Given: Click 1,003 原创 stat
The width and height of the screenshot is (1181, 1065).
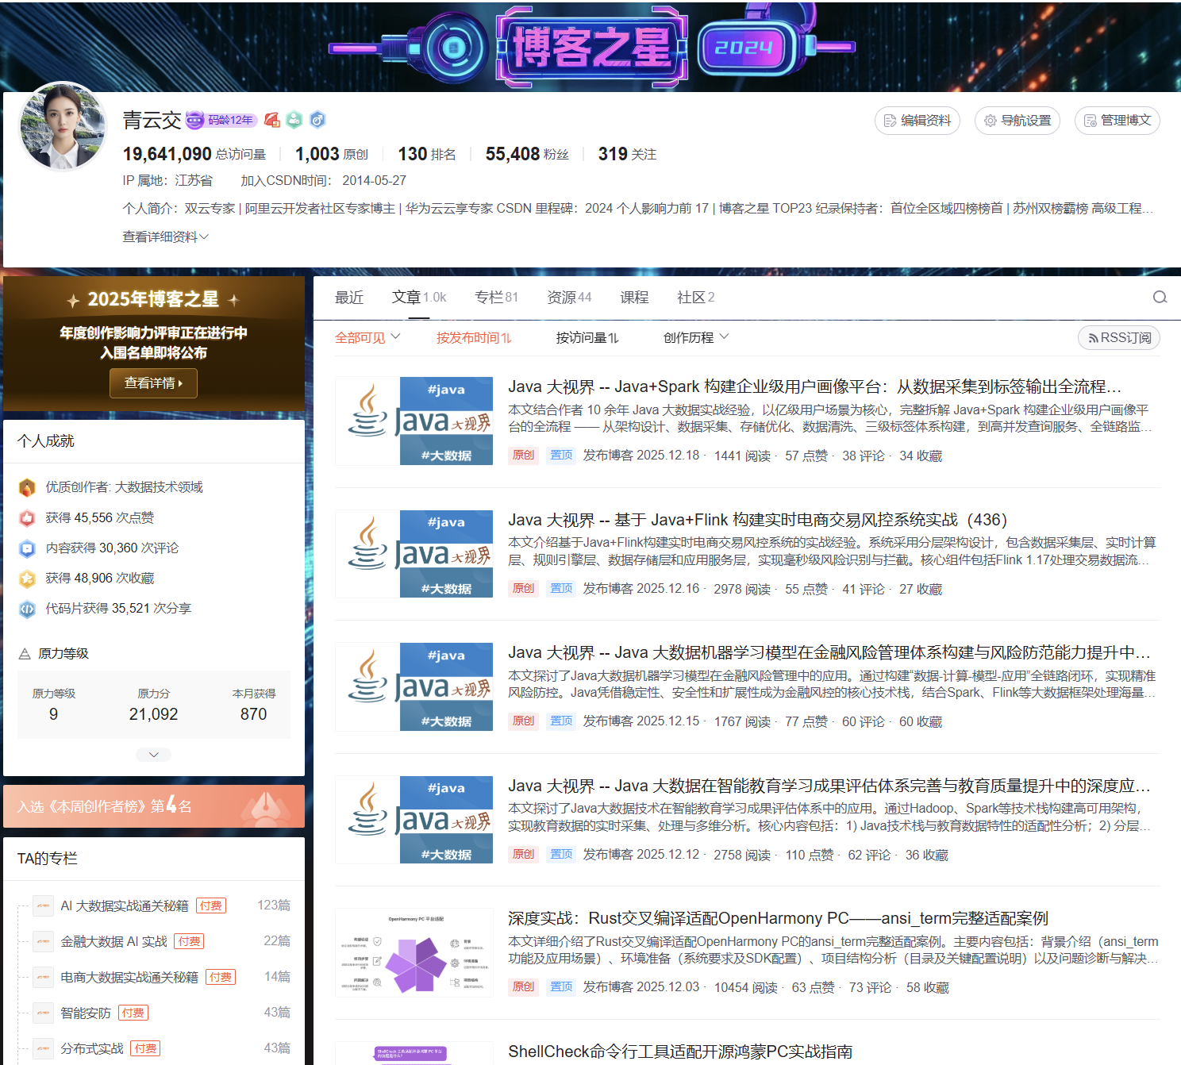Looking at the screenshot, I should [x=332, y=154].
